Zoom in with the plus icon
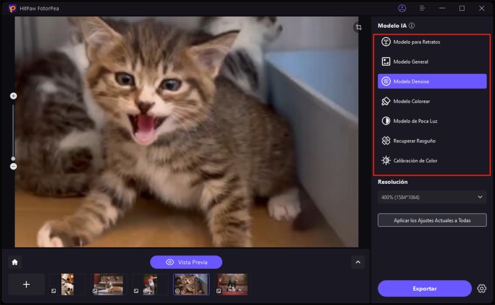Viewport: 495px width, 305px height. pos(13,96)
